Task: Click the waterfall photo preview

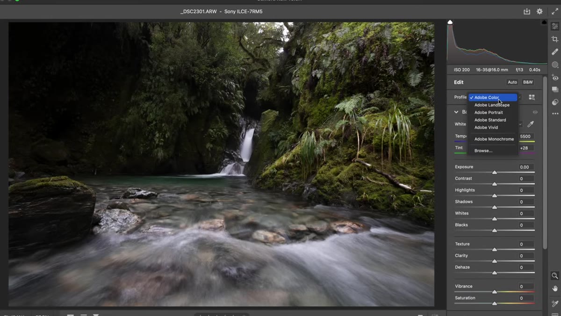Action: pyautogui.click(x=221, y=164)
